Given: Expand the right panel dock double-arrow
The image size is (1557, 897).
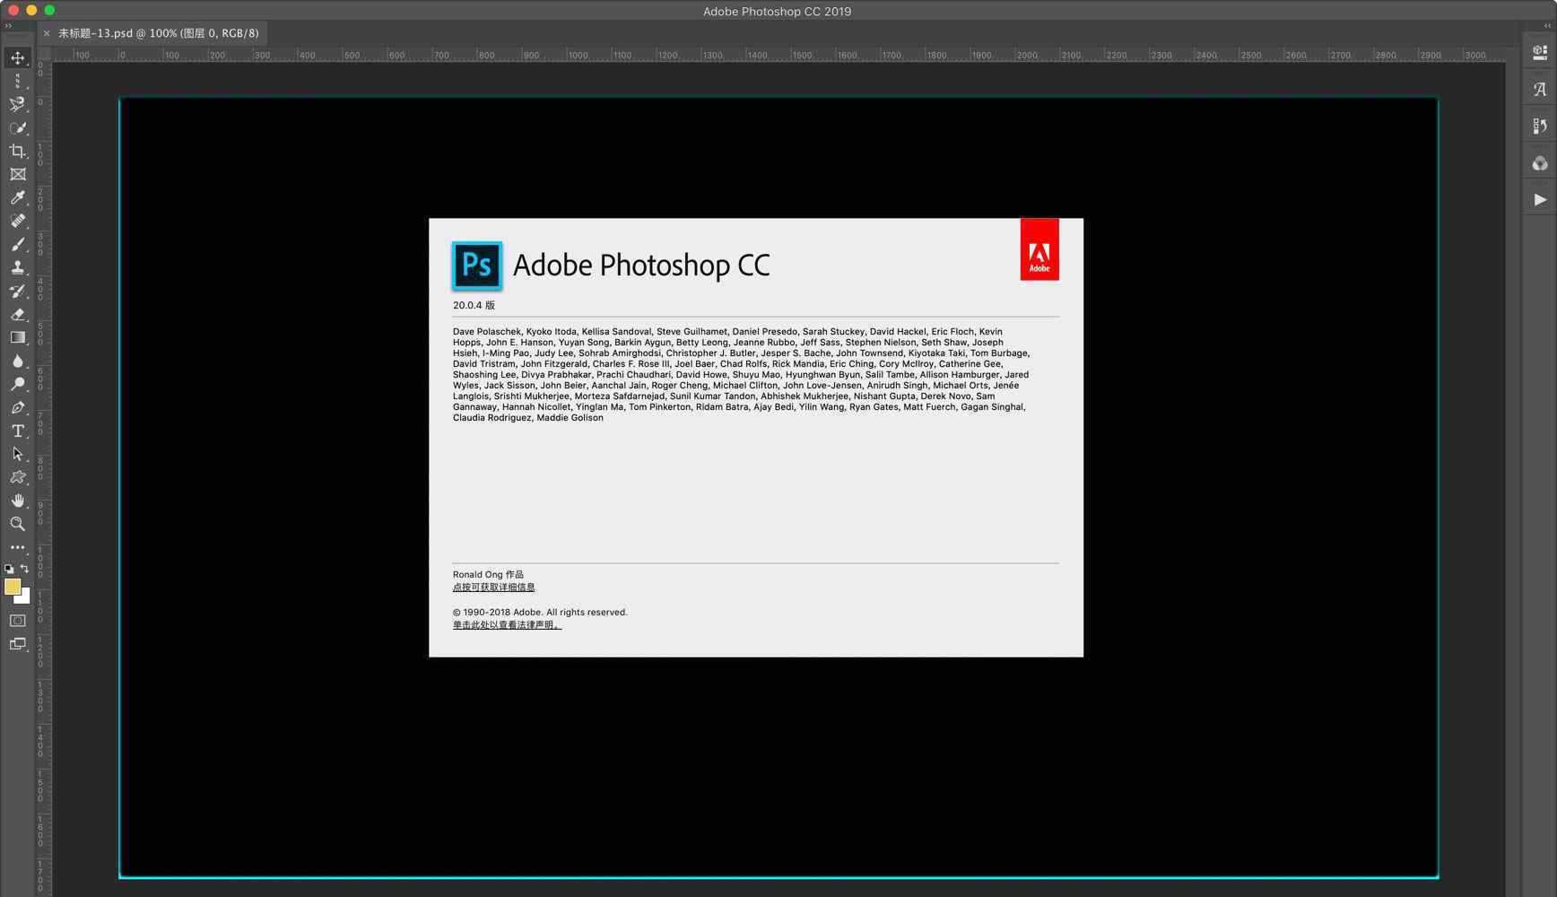Looking at the screenshot, I should (x=1547, y=26).
